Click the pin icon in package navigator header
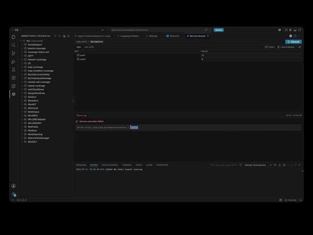The image size is (313, 235). click(55, 36)
